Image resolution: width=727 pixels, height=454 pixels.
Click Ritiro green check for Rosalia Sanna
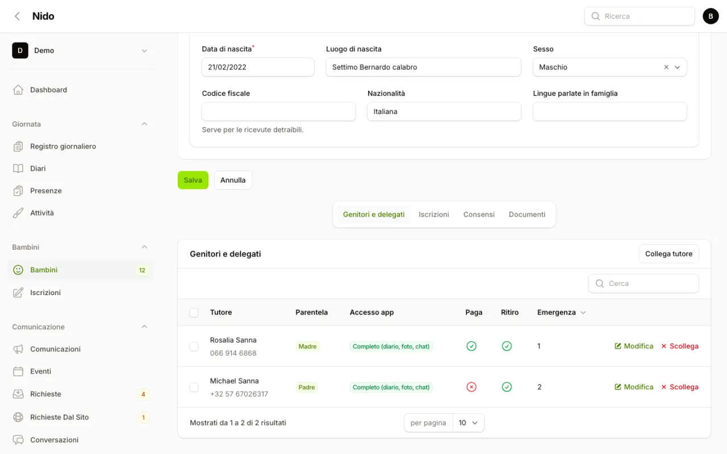(x=507, y=346)
